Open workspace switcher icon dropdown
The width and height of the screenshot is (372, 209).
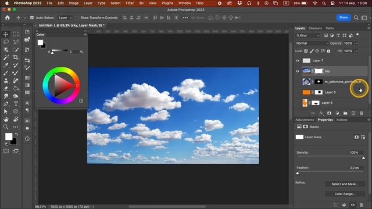[364, 17]
